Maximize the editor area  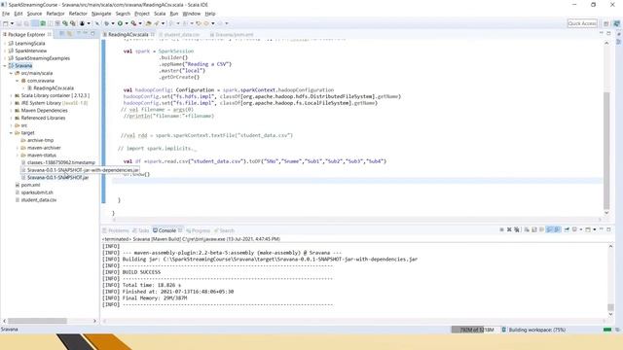(x=608, y=34)
